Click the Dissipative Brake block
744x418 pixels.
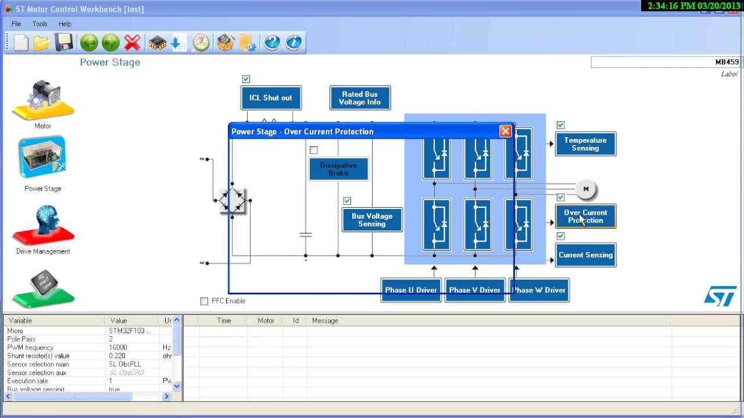338,169
